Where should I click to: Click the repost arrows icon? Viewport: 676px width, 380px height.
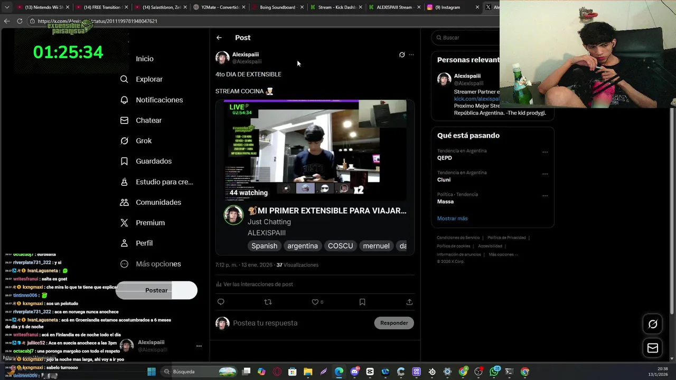pyautogui.click(x=268, y=302)
